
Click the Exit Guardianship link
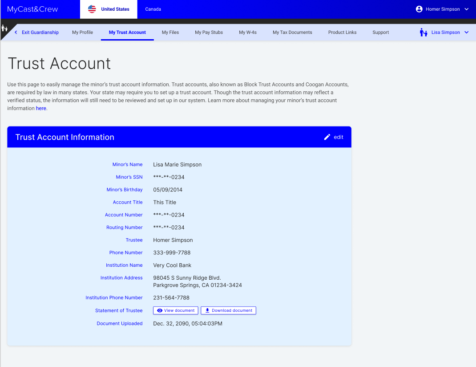(40, 32)
